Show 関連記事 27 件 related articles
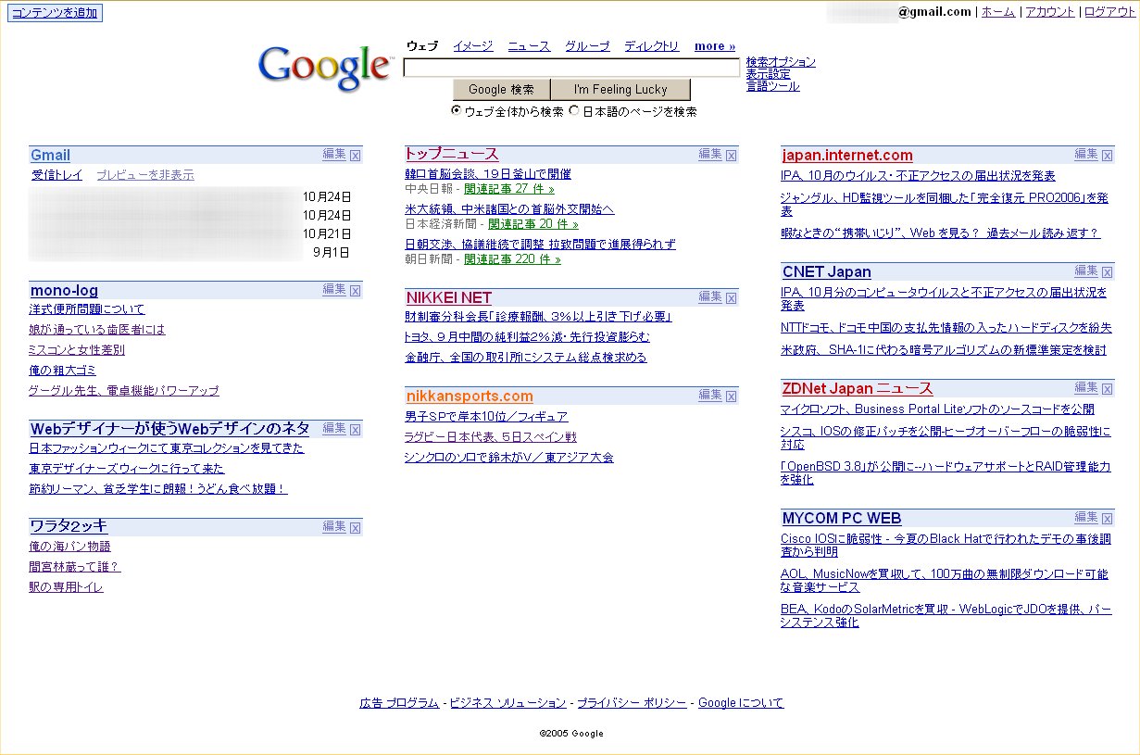The image size is (1140, 755). (x=509, y=189)
